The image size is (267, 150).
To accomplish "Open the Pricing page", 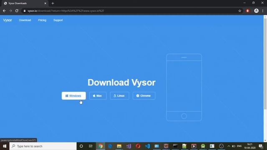I will click(x=42, y=20).
